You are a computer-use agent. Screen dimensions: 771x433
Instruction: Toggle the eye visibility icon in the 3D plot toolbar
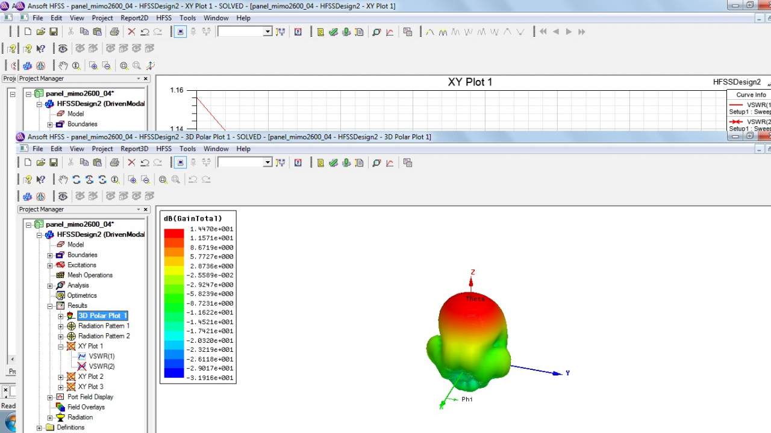pos(63,196)
